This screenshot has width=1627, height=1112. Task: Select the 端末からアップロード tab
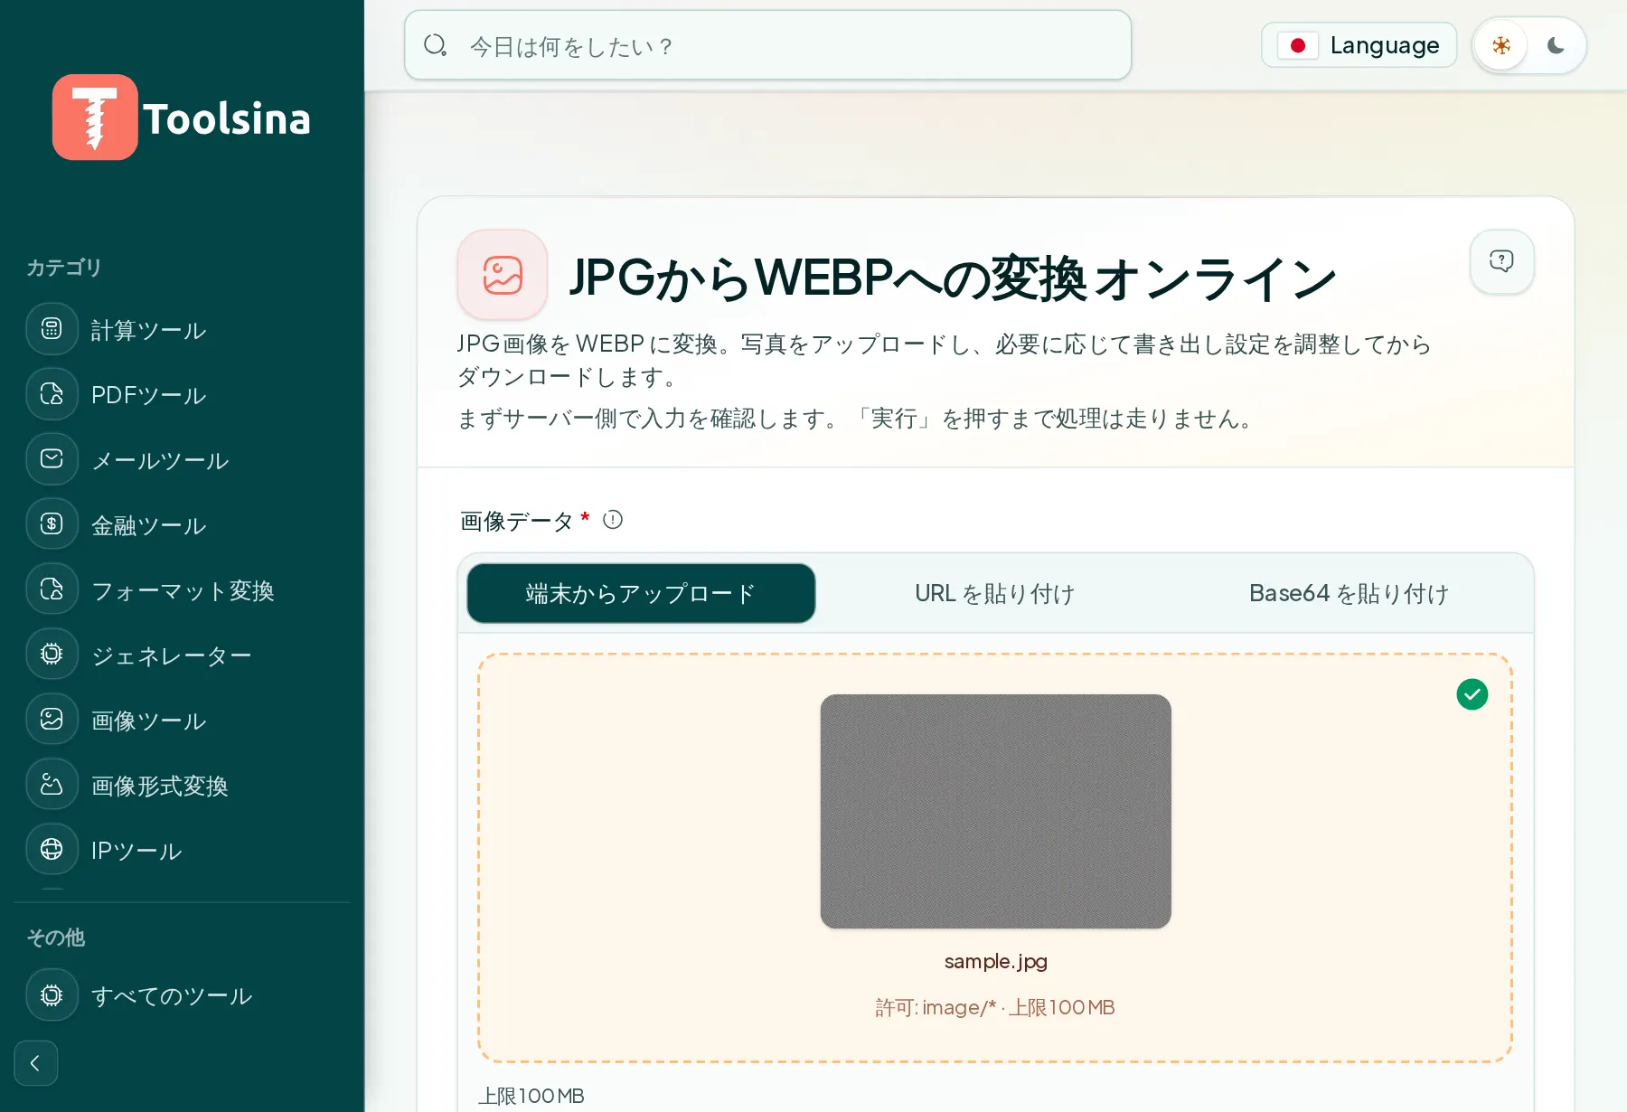coord(641,593)
